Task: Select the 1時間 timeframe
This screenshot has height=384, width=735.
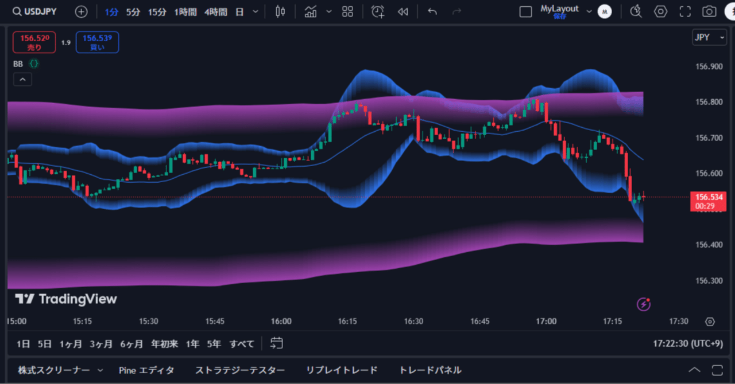Action: (185, 11)
